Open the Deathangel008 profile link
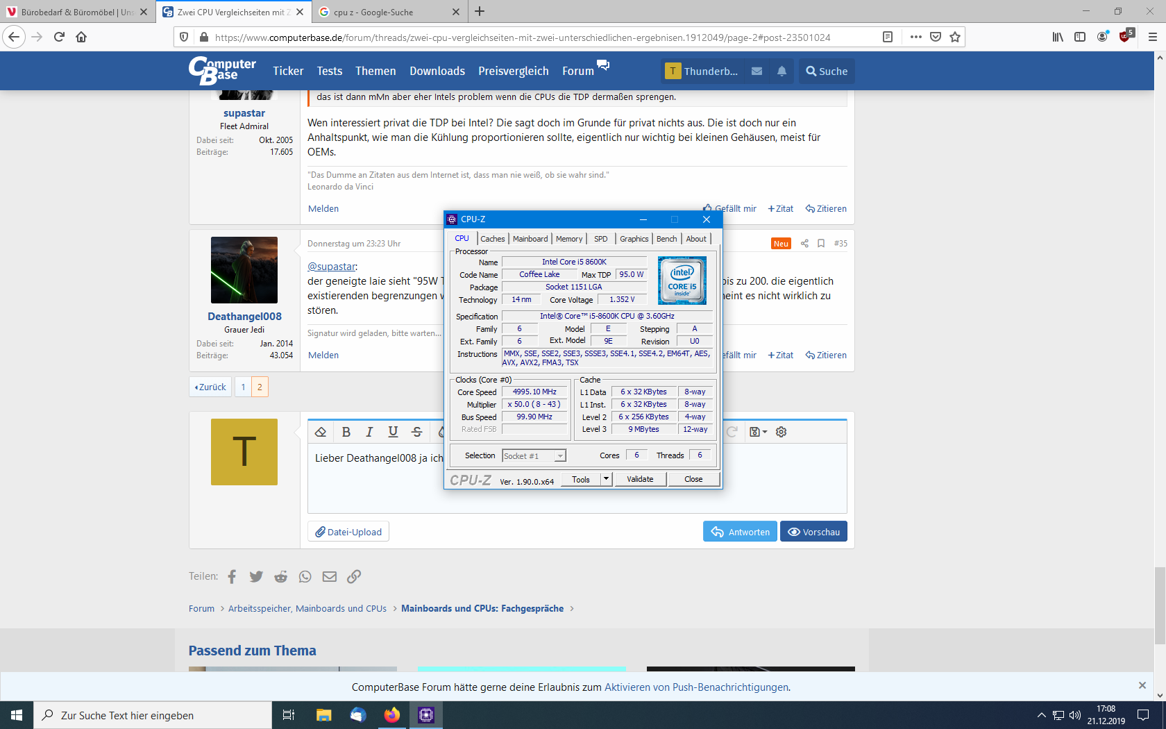Viewport: 1166px width, 729px height. pyautogui.click(x=244, y=317)
